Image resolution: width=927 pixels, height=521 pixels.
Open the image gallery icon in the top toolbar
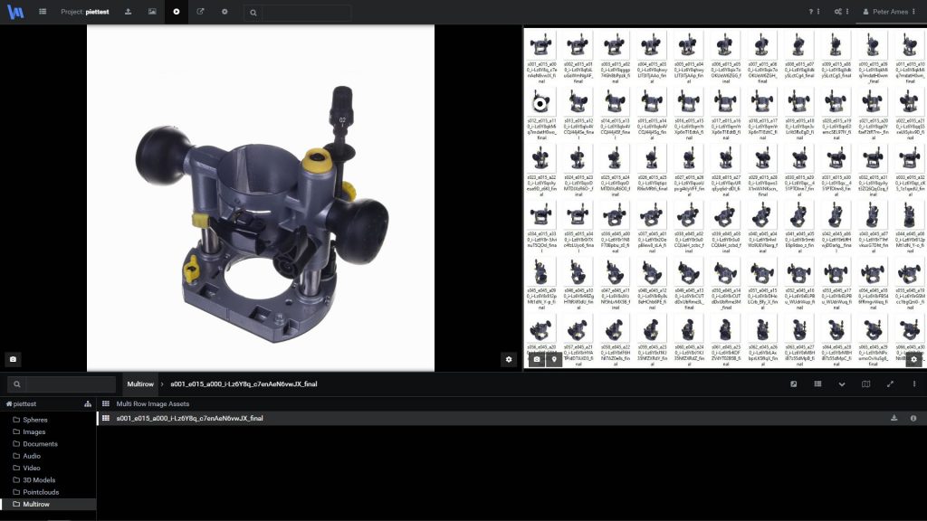coord(152,12)
